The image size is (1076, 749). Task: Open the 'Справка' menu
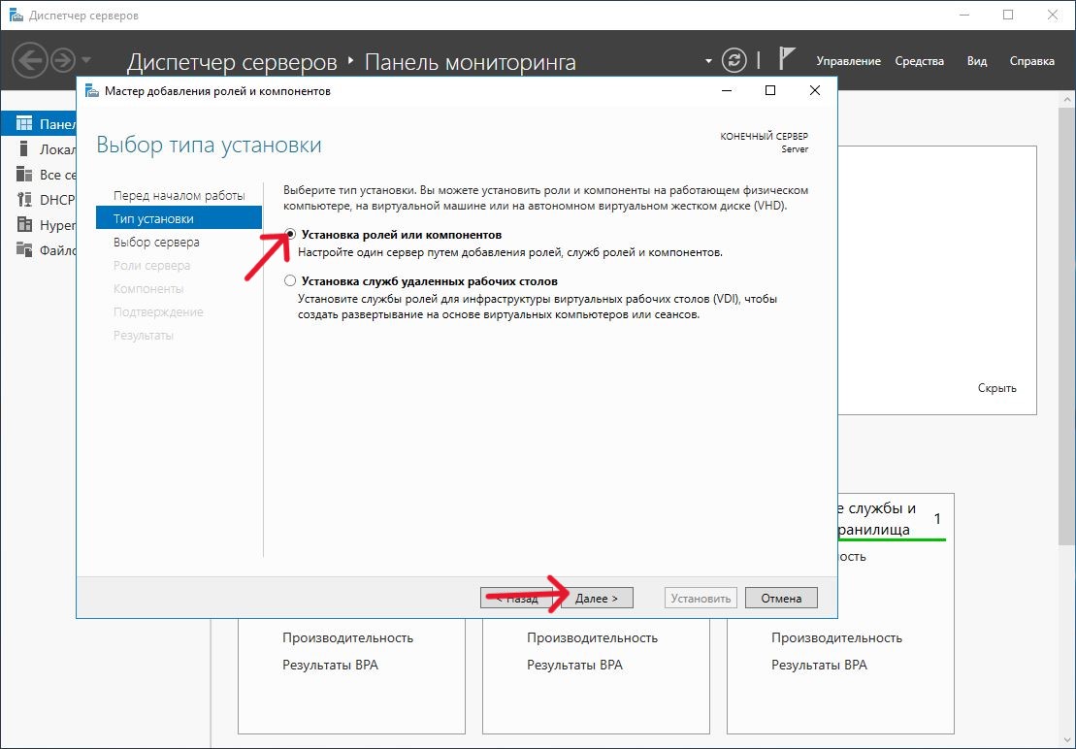[1031, 61]
